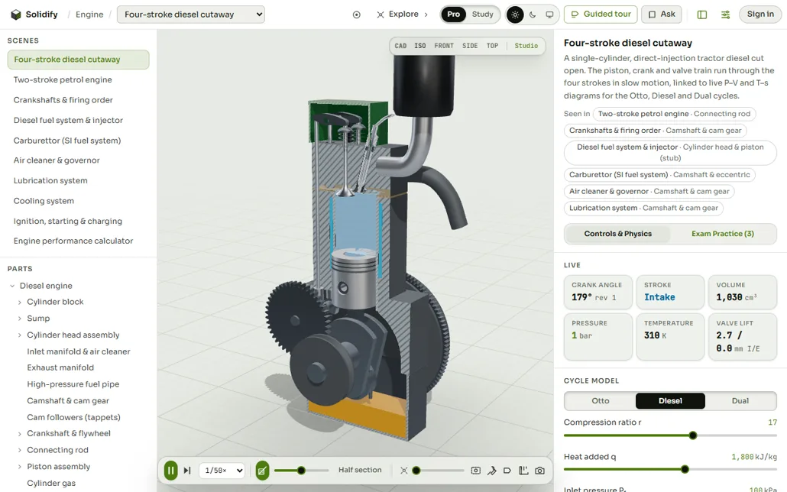
Task: Open the settings sliders icon
Action: click(x=726, y=15)
